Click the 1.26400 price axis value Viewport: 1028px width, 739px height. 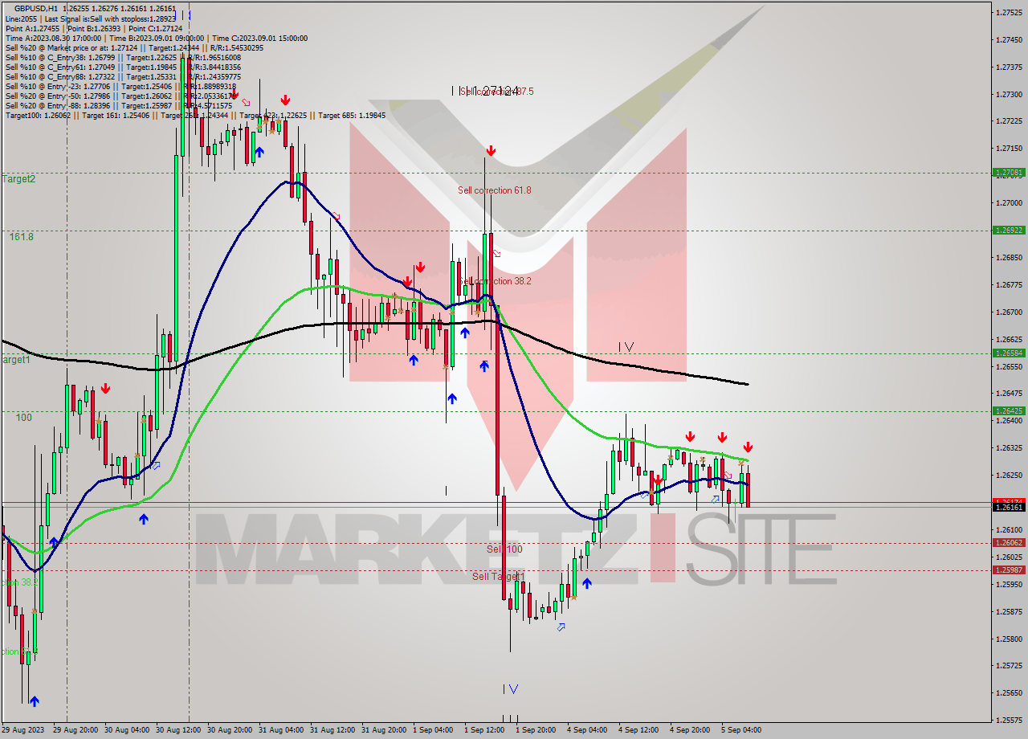coord(1009,421)
